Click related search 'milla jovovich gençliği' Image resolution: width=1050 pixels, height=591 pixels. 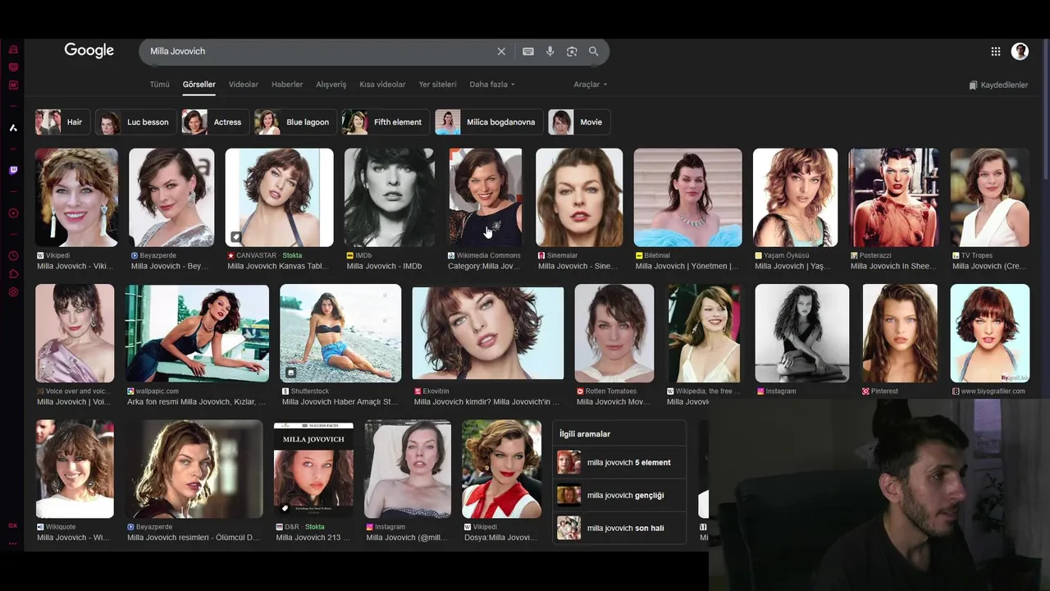619,495
